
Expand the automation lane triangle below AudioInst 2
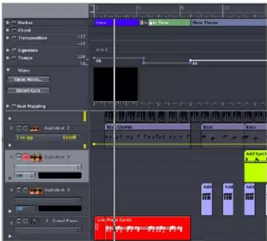tap(10, 145)
